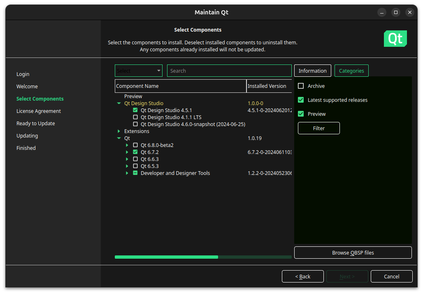The width and height of the screenshot is (423, 294).
Task: Close the Maintain Qt window
Action: (410, 12)
